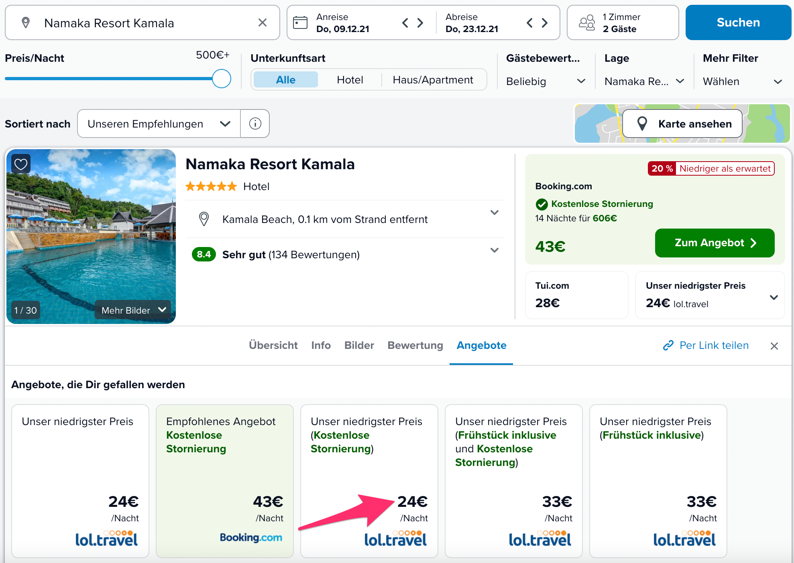The height and width of the screenshot is (563, 794).
Task: Click Zum Angebot green button
Action: tap(715, 243)
